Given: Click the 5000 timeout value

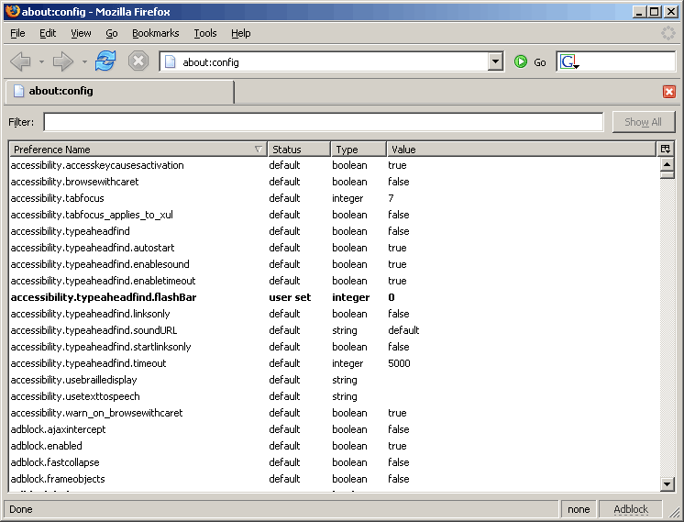Looking at the screenshot, I should click(x=399, y=363).
